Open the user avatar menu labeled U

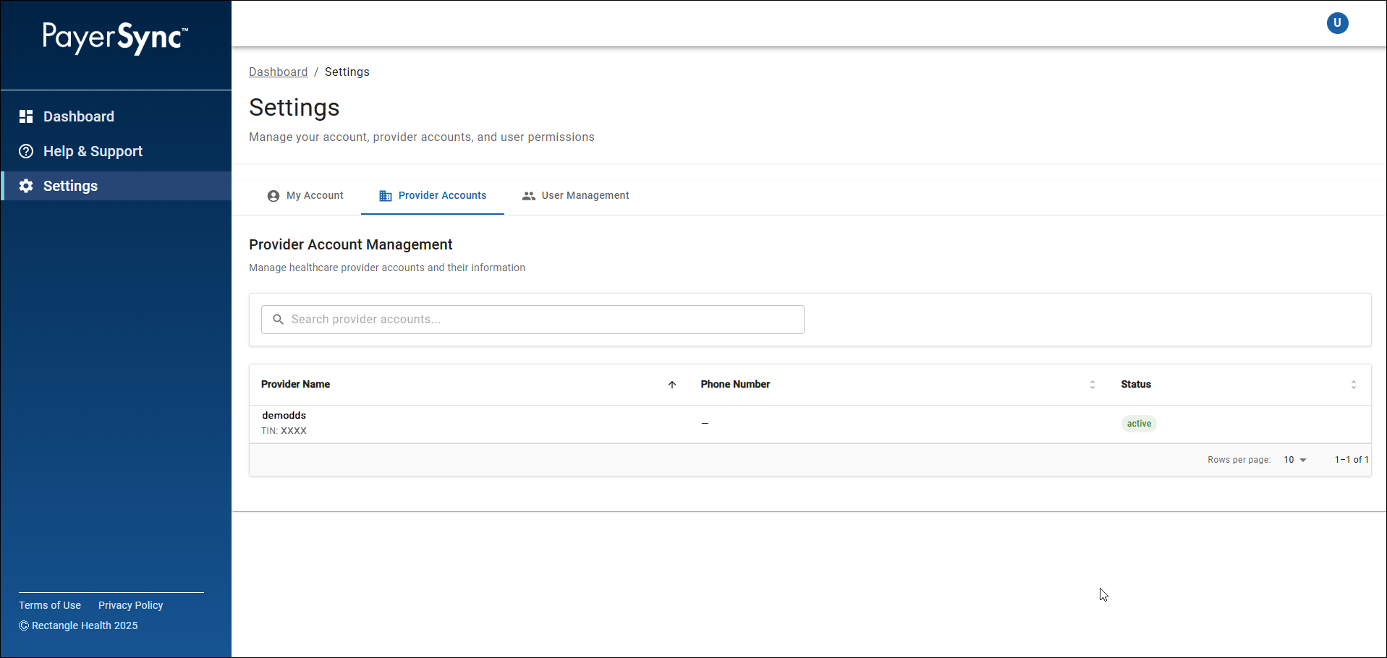click(1337, 23)
